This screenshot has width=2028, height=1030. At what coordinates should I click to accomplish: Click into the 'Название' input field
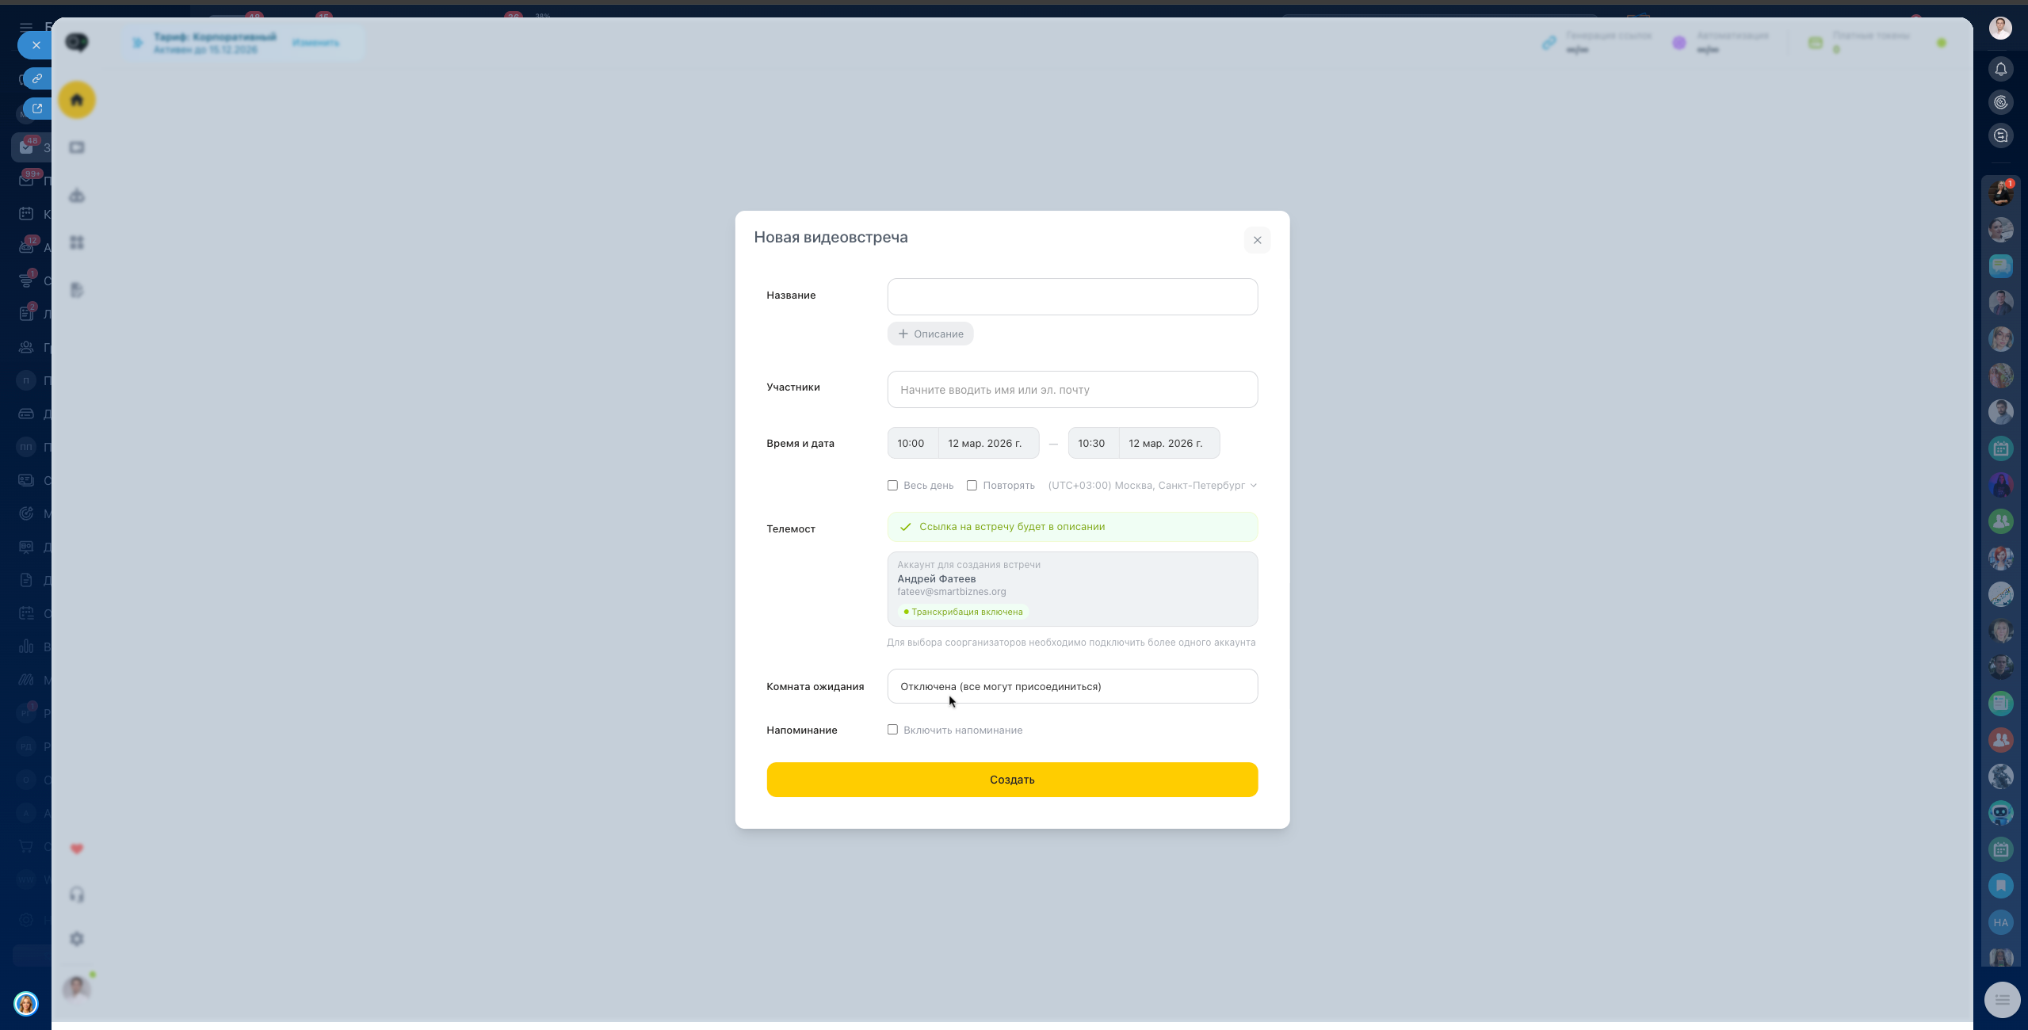[1071, 296]
